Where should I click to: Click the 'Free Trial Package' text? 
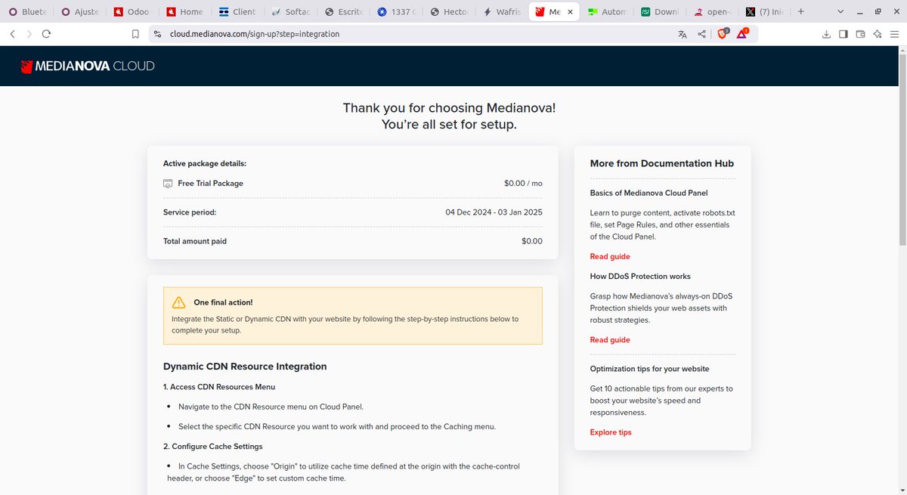point(210,184)
